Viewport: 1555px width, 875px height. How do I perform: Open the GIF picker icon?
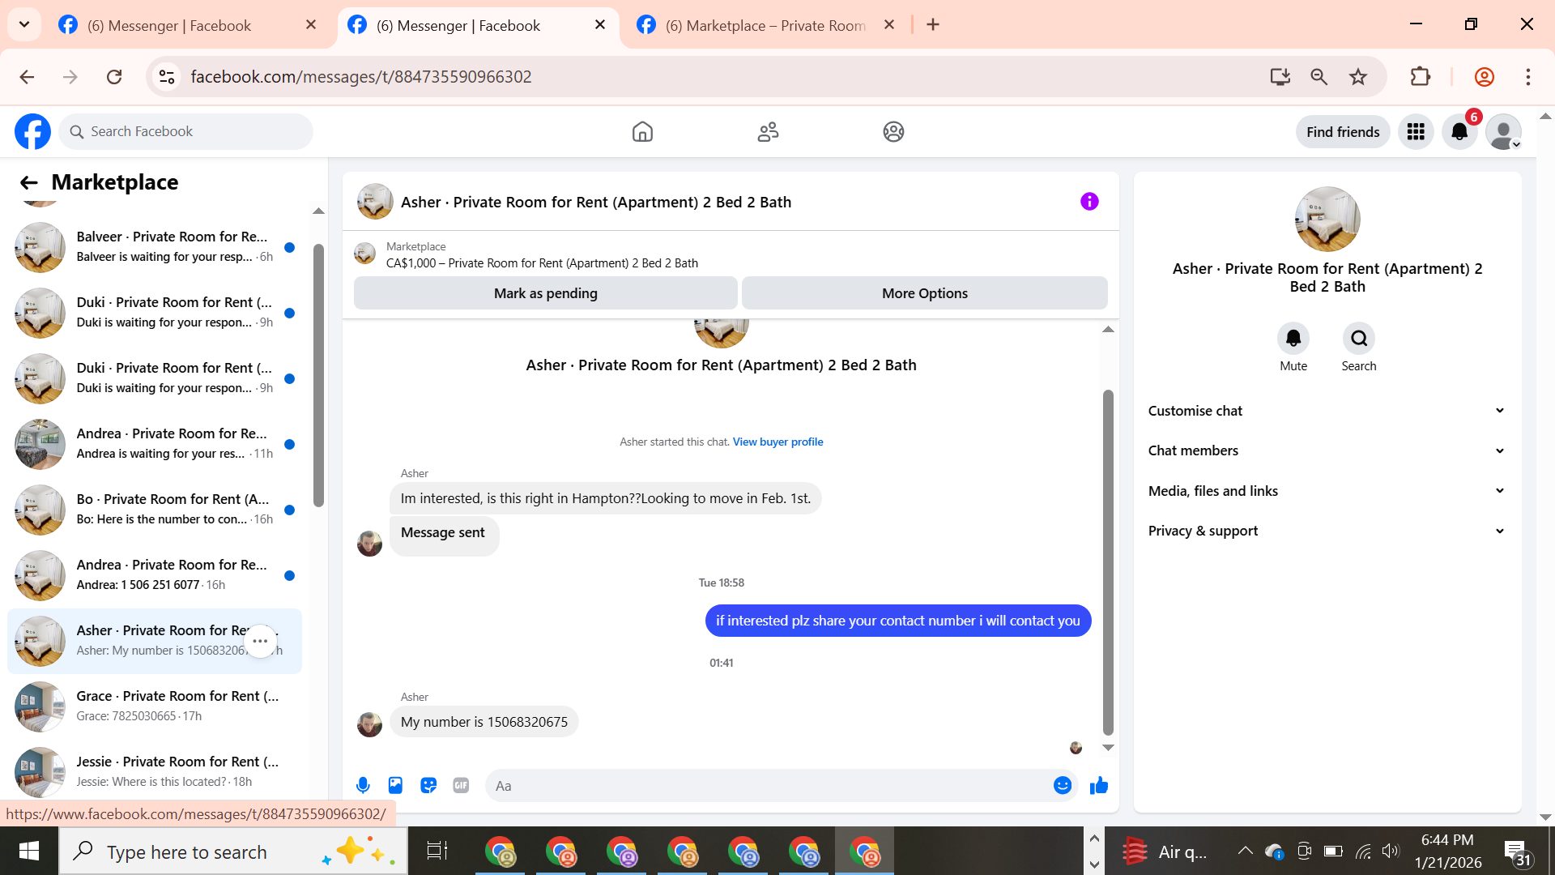tap(461, 785)
